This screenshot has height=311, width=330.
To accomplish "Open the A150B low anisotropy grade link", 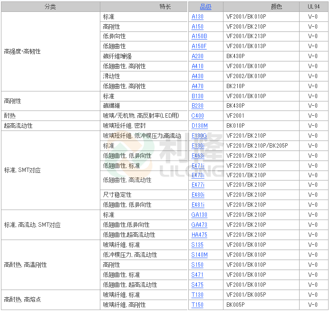I will pyautogui.click(x=199, y=36).
